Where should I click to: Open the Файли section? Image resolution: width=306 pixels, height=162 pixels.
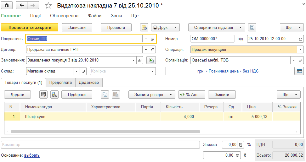click(95, 16)
